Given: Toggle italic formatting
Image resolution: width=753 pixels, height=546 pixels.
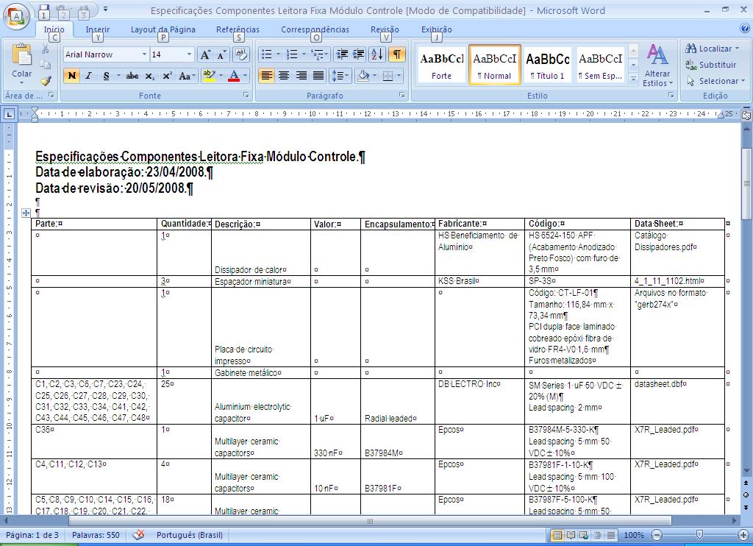Looking at the screenshot, I should (88, 76).
